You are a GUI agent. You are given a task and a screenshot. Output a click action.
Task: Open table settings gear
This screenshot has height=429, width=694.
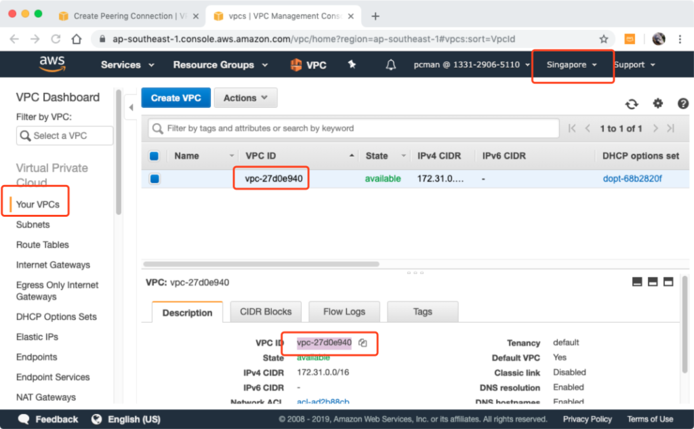[657, 104]
